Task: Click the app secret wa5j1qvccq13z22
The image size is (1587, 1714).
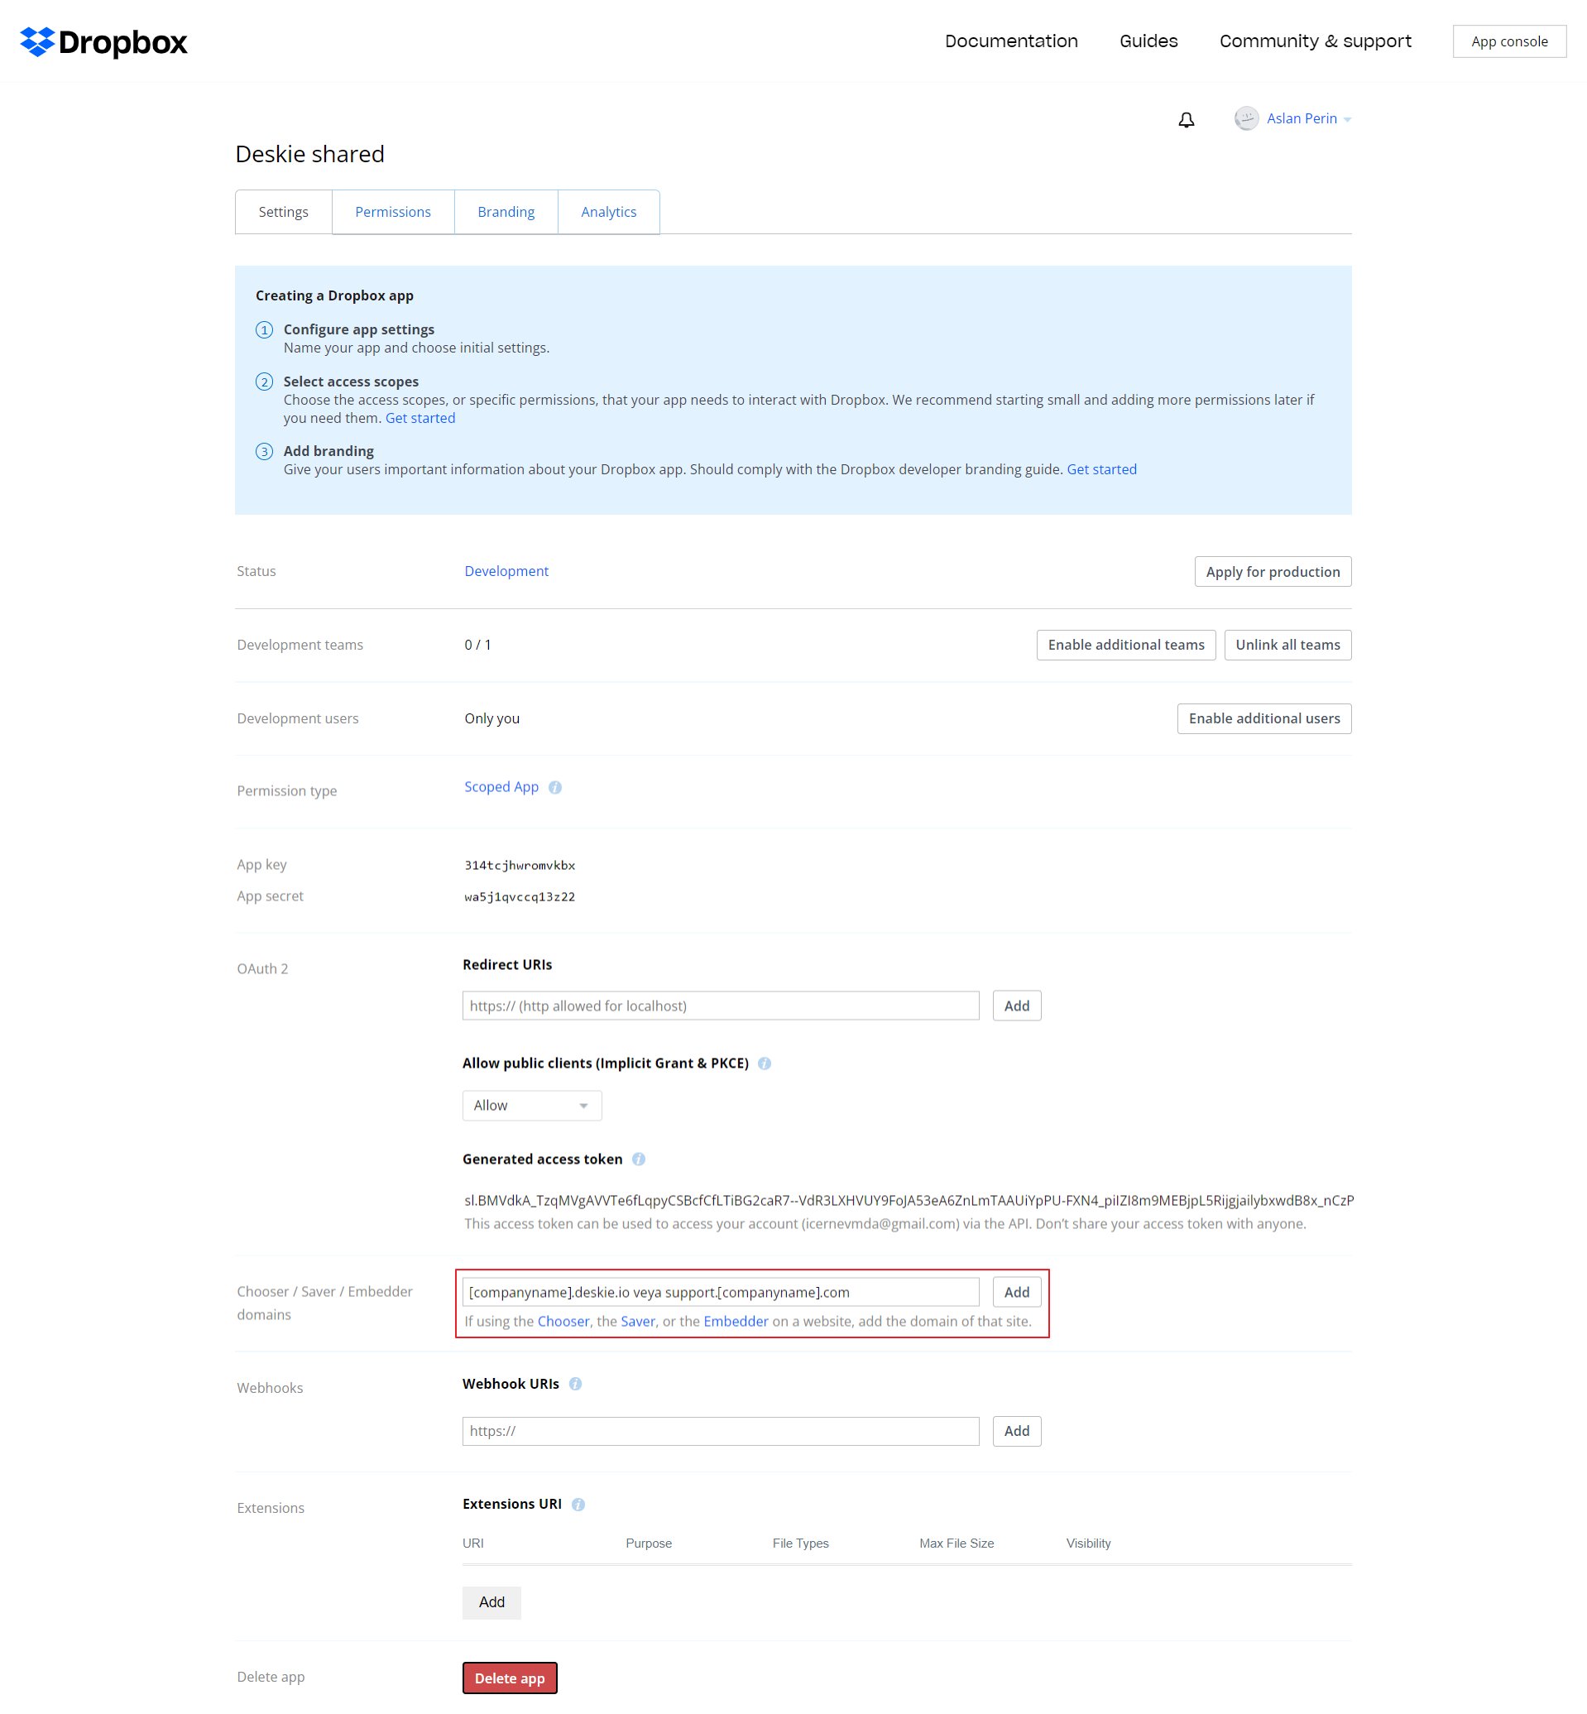Action: tap(520, 897)
